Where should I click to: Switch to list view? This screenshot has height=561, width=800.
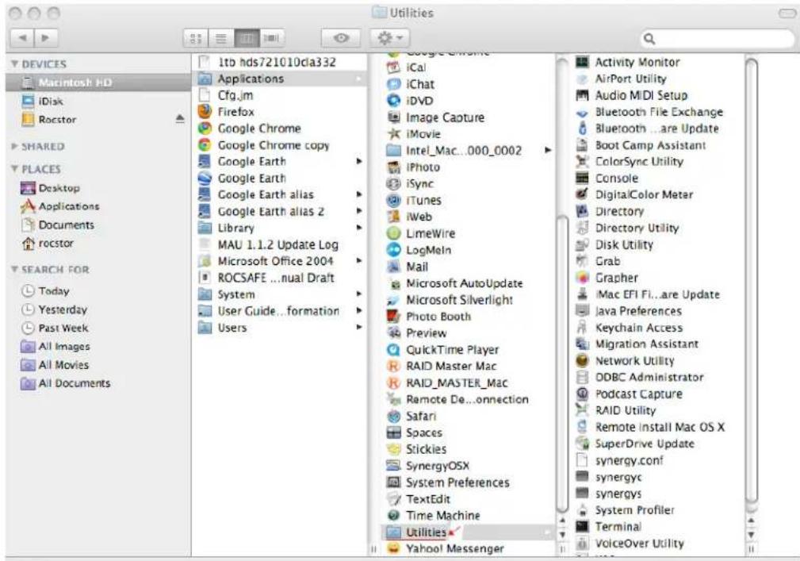221,38
